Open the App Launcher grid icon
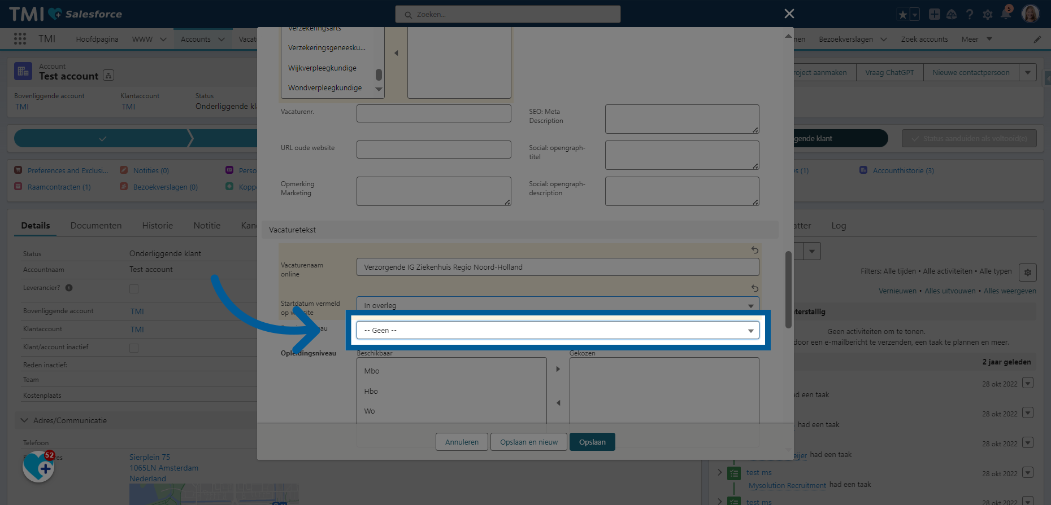The image size is (1051, 505). [x=20, y=38]
